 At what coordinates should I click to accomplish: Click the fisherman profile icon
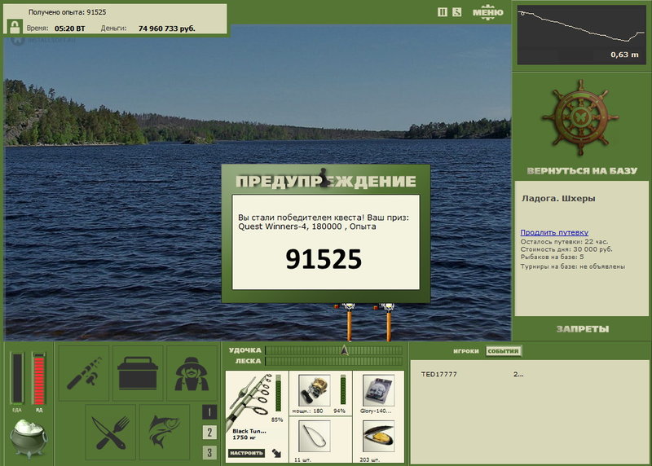click(x=192, y=373)
